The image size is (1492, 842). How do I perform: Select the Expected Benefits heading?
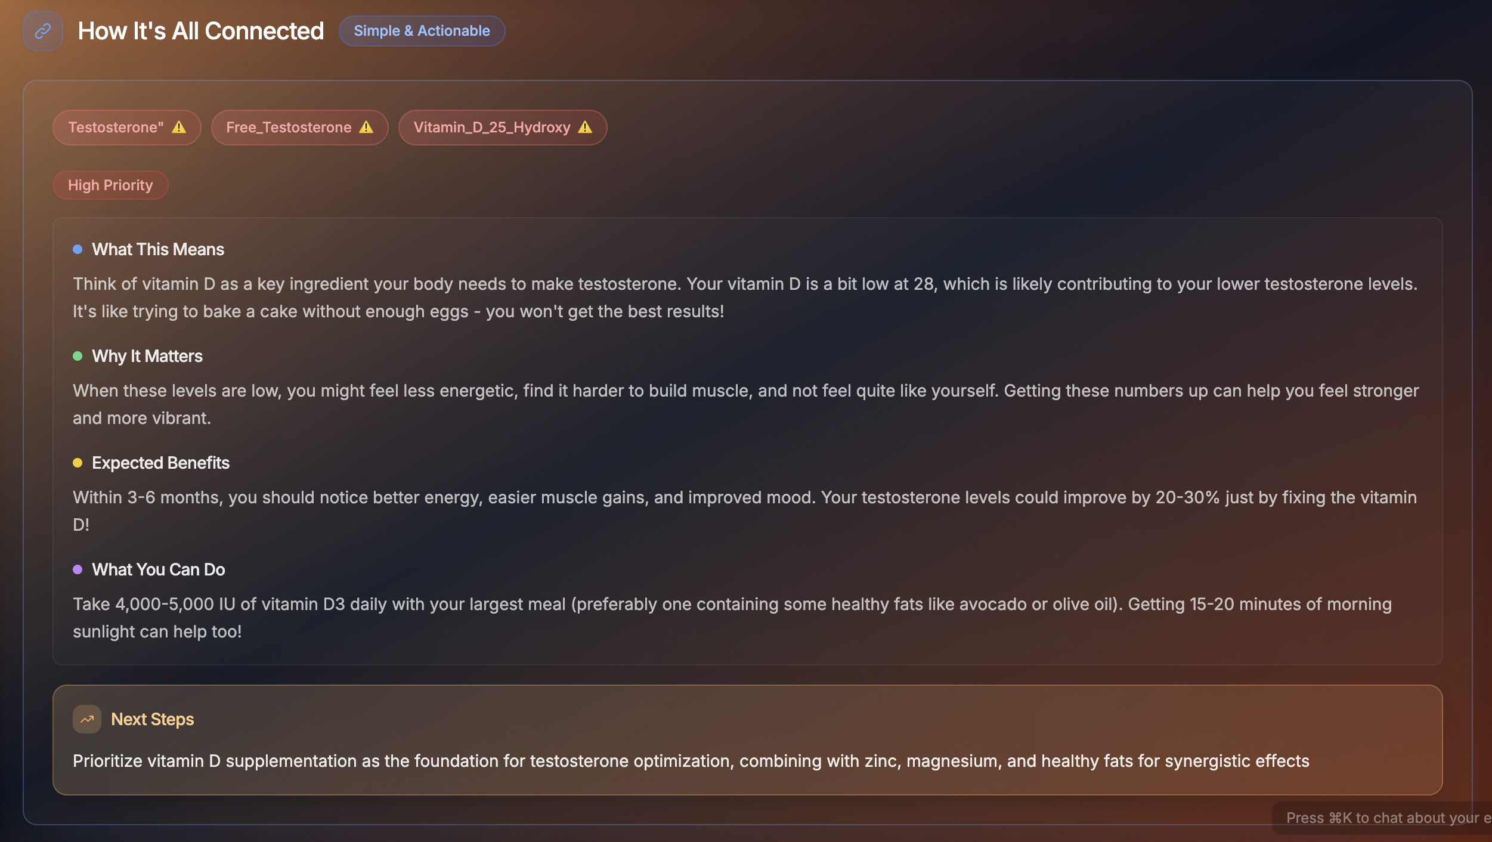[160, 463]
